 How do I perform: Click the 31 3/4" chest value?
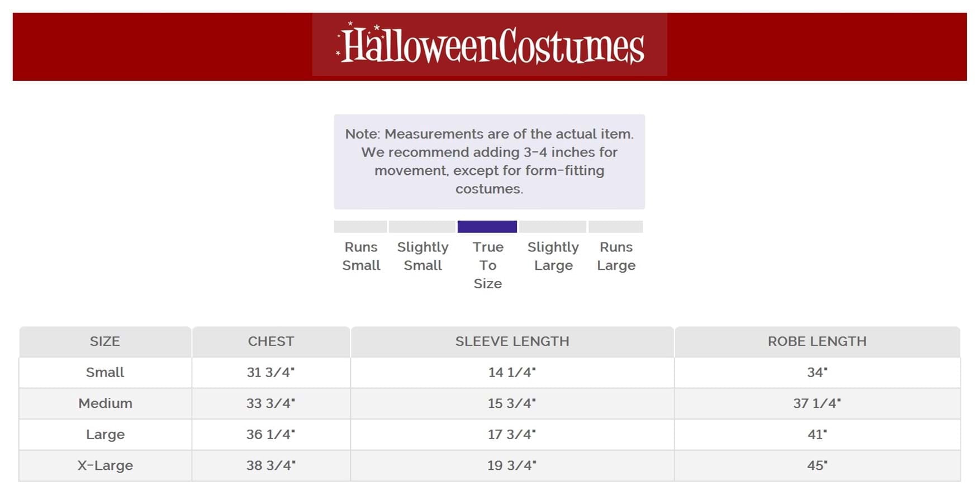[271, 373]
